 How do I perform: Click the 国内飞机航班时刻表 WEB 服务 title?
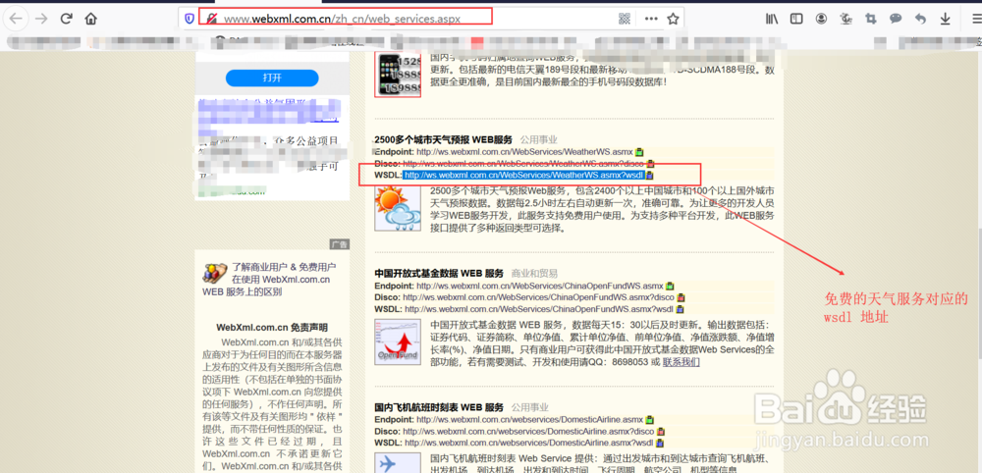(x=439, y=407)
